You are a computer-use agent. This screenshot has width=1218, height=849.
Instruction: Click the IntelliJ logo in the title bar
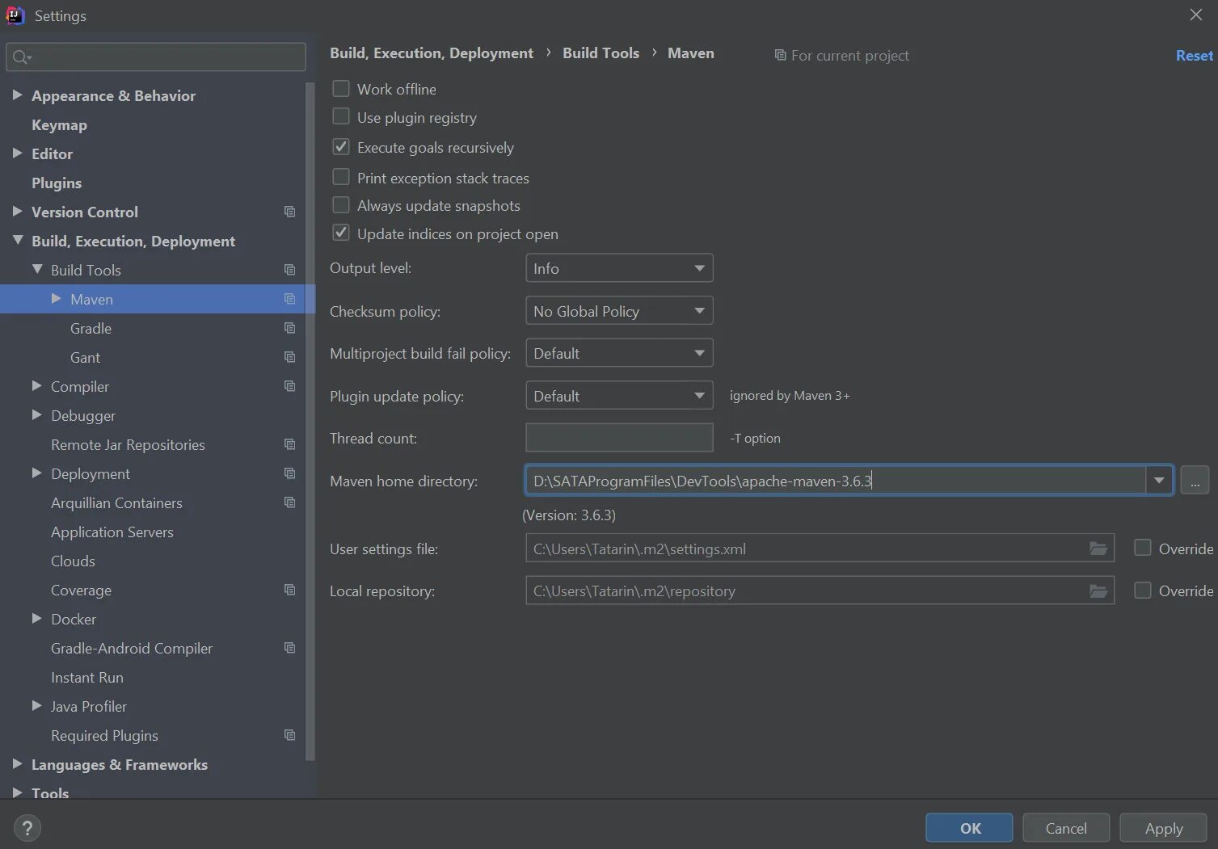point(15,15)
